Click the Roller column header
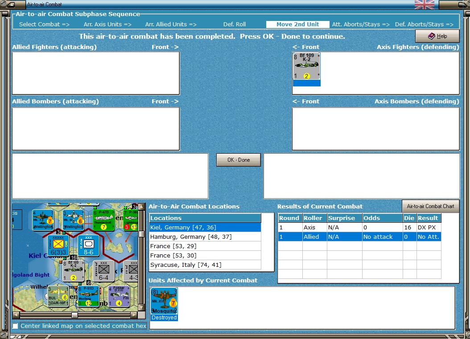 (x=314, y=218)
